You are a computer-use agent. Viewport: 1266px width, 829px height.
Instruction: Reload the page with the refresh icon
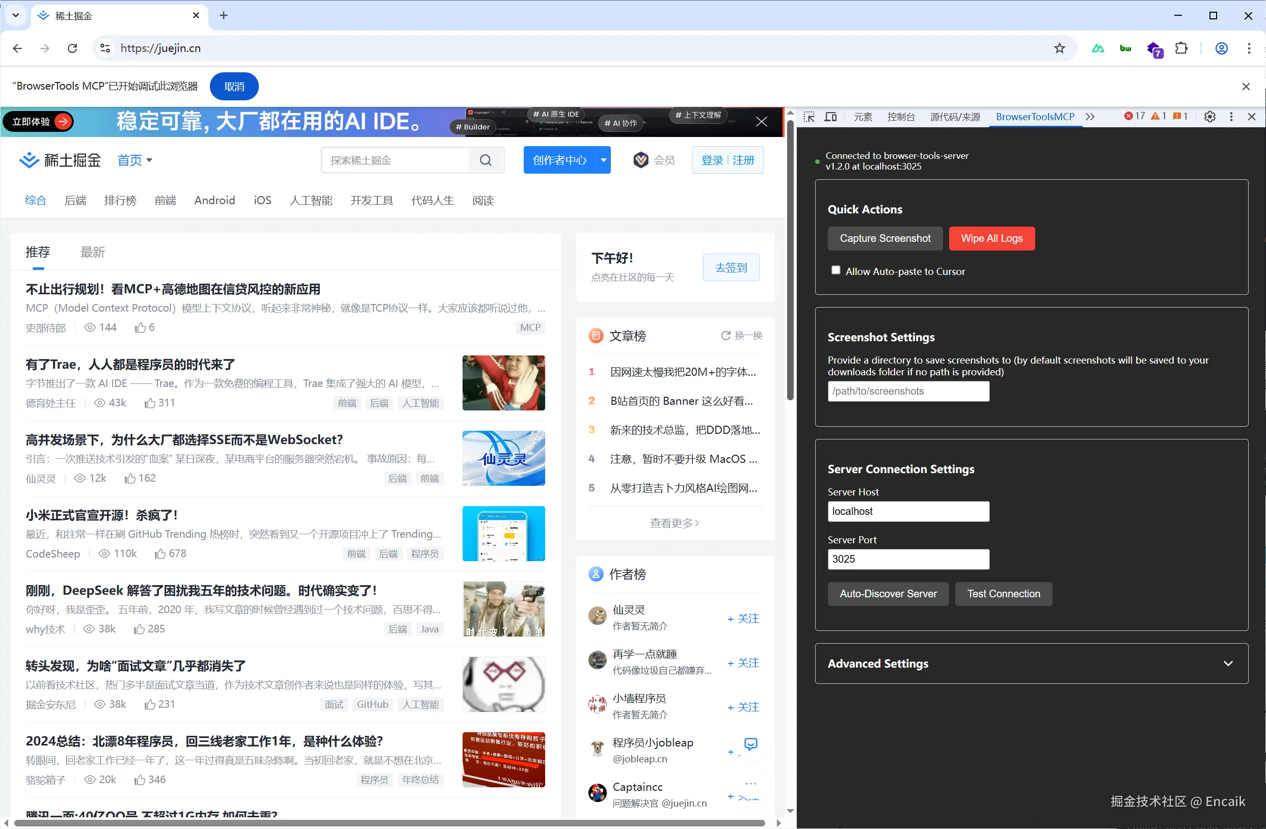click(72, 48)
